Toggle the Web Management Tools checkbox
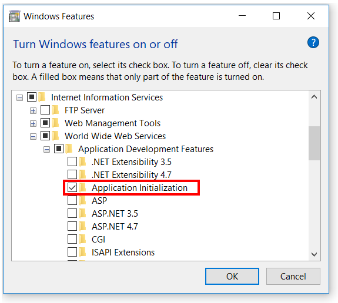 point(45,123)
